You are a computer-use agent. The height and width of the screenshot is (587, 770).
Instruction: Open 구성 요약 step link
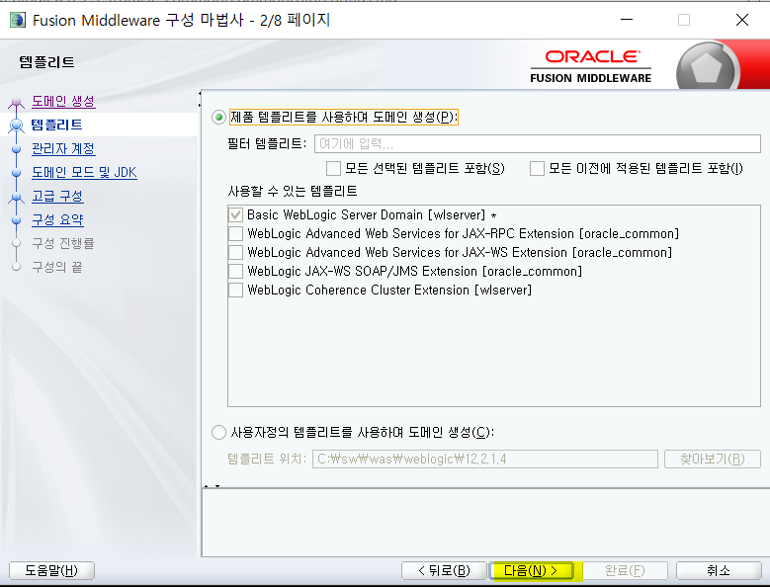coord(58,220)
